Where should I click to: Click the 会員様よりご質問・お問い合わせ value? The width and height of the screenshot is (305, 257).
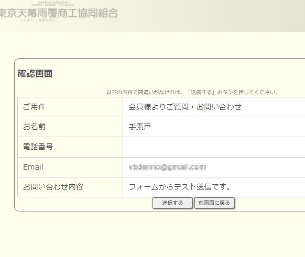click(185, 107)
